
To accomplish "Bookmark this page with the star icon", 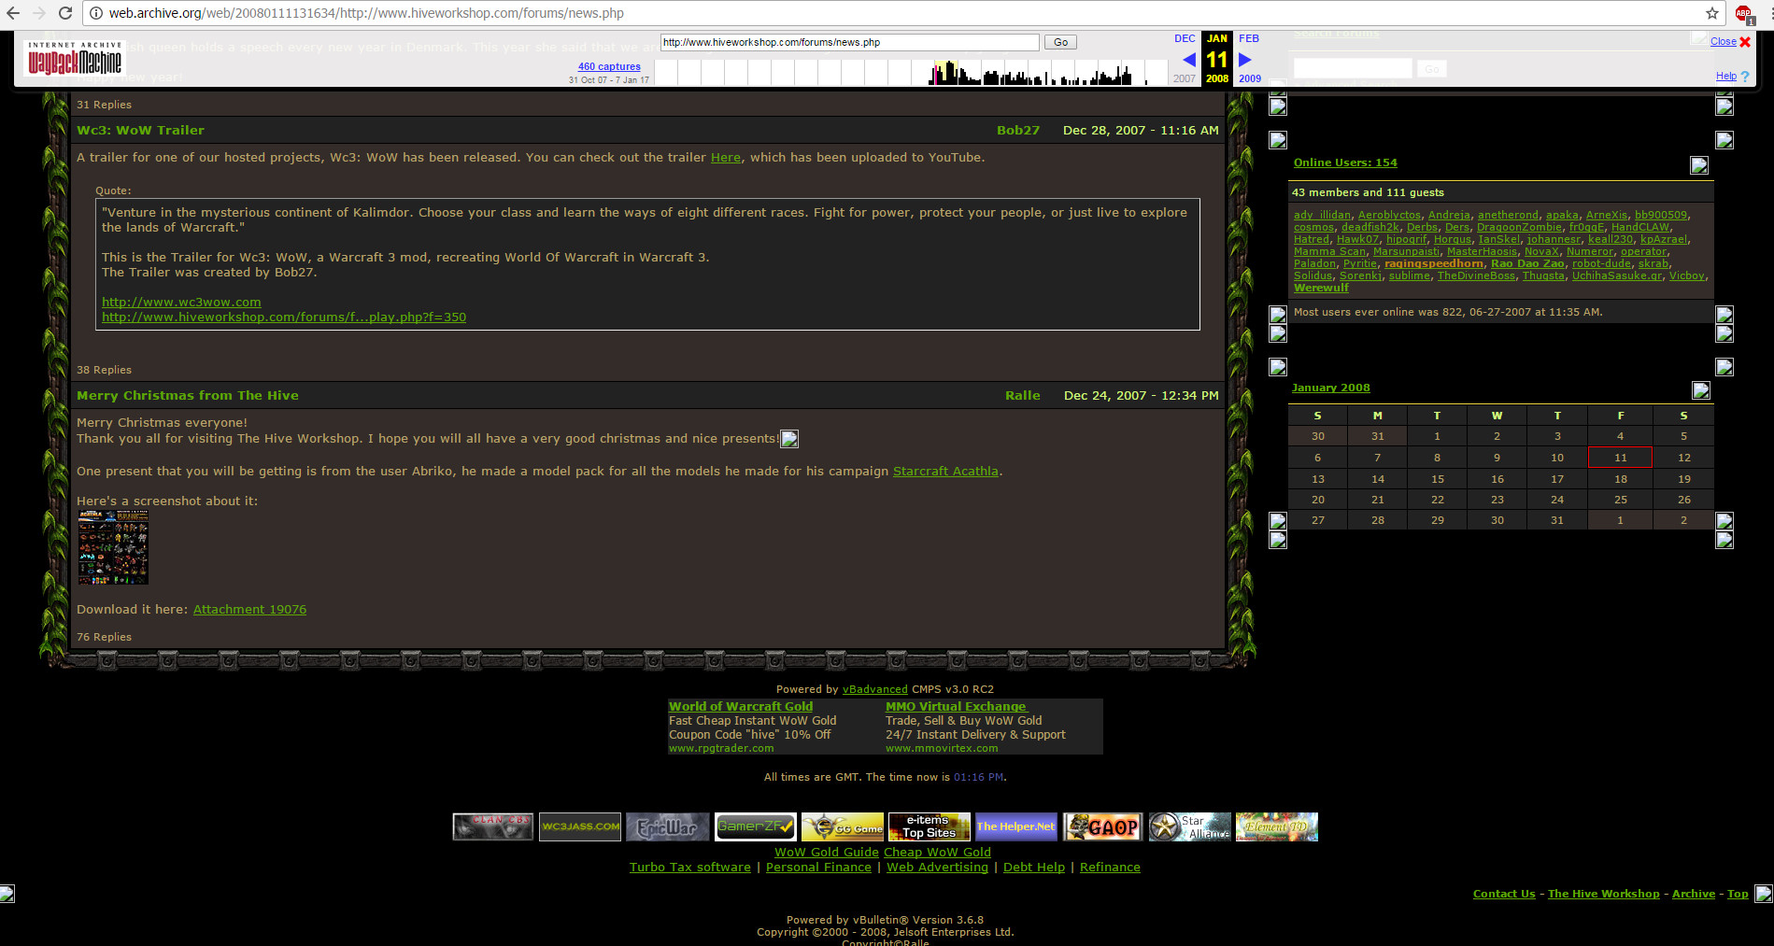I will click(x=1712, y=13).
